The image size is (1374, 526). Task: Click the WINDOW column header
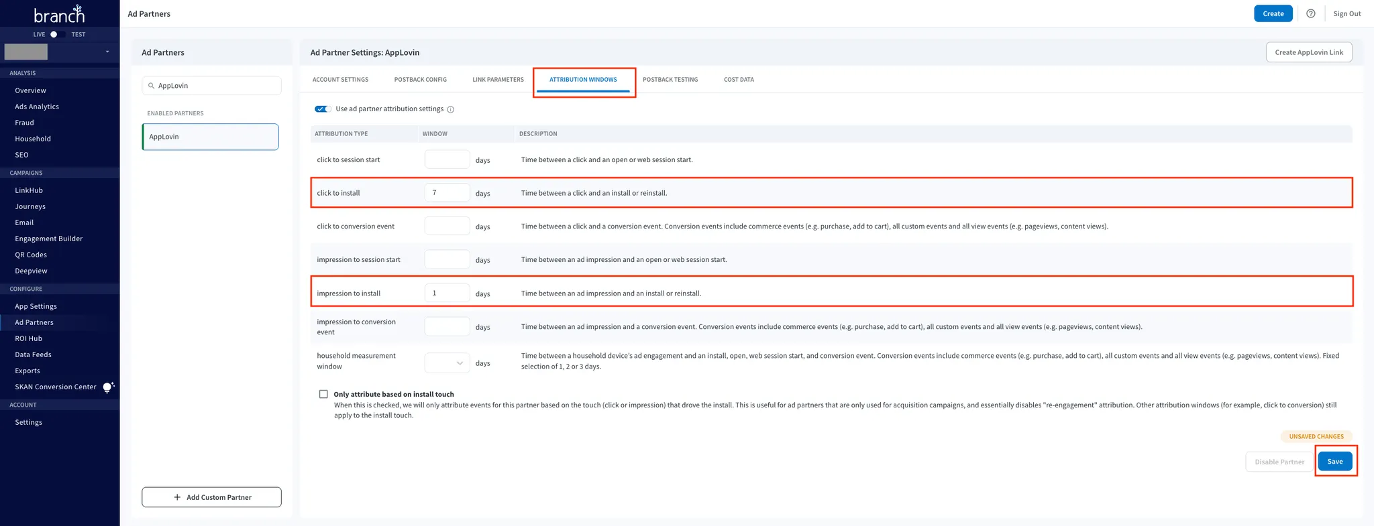point(435,134)
